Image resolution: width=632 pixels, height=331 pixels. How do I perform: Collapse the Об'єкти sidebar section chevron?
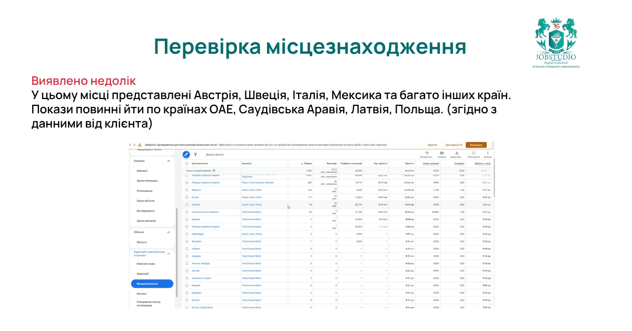169,232
